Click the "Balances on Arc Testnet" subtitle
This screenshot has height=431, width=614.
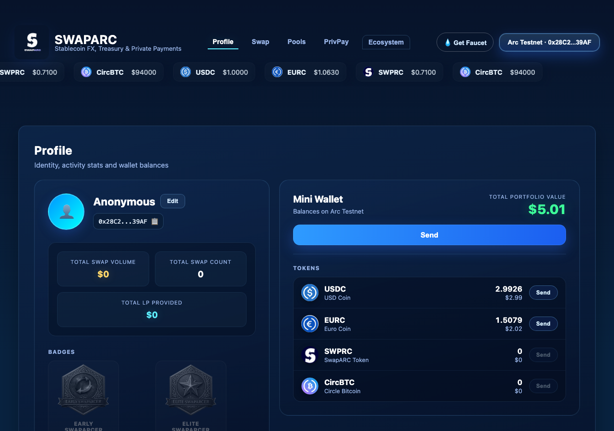pos(328,211)
